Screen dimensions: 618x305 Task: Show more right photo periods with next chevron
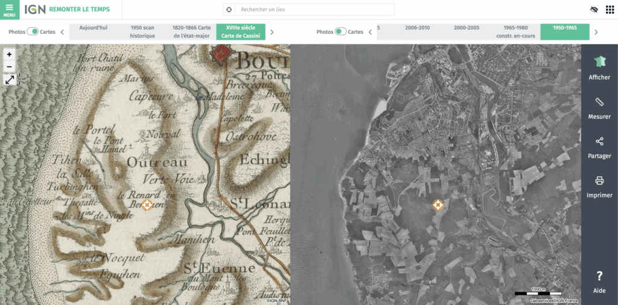pos(596,32)
